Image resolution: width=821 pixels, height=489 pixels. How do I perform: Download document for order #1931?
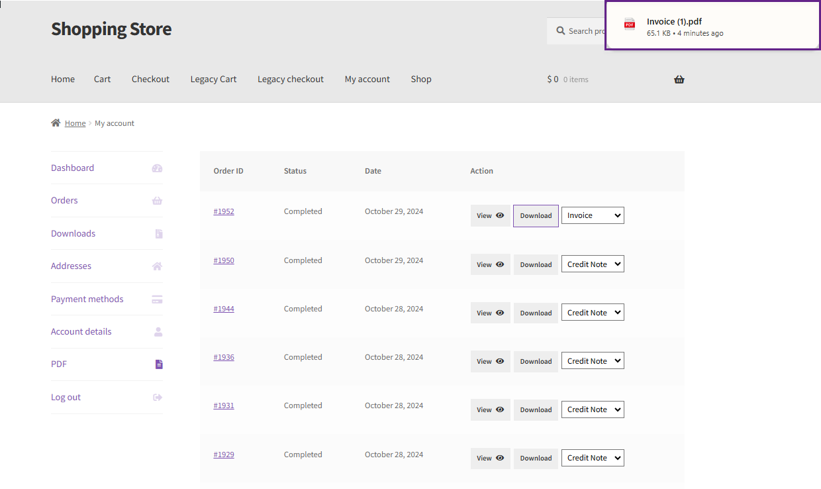pos(536,409)
